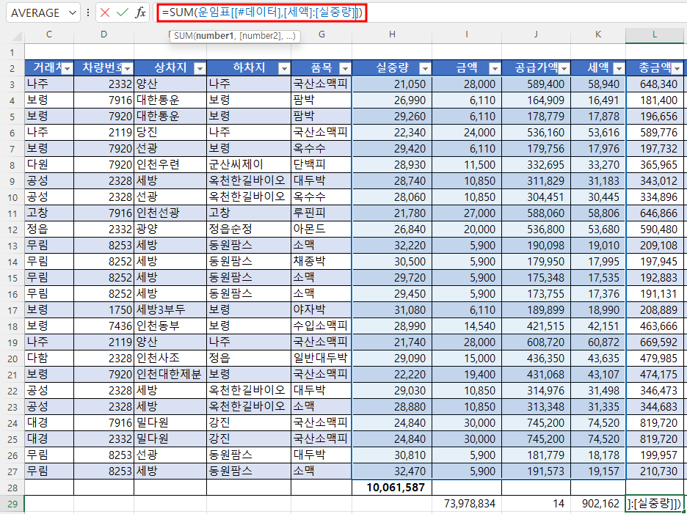Select cell containing 루핀피
The width and height of the screenshot is (687, 514).
321,213
